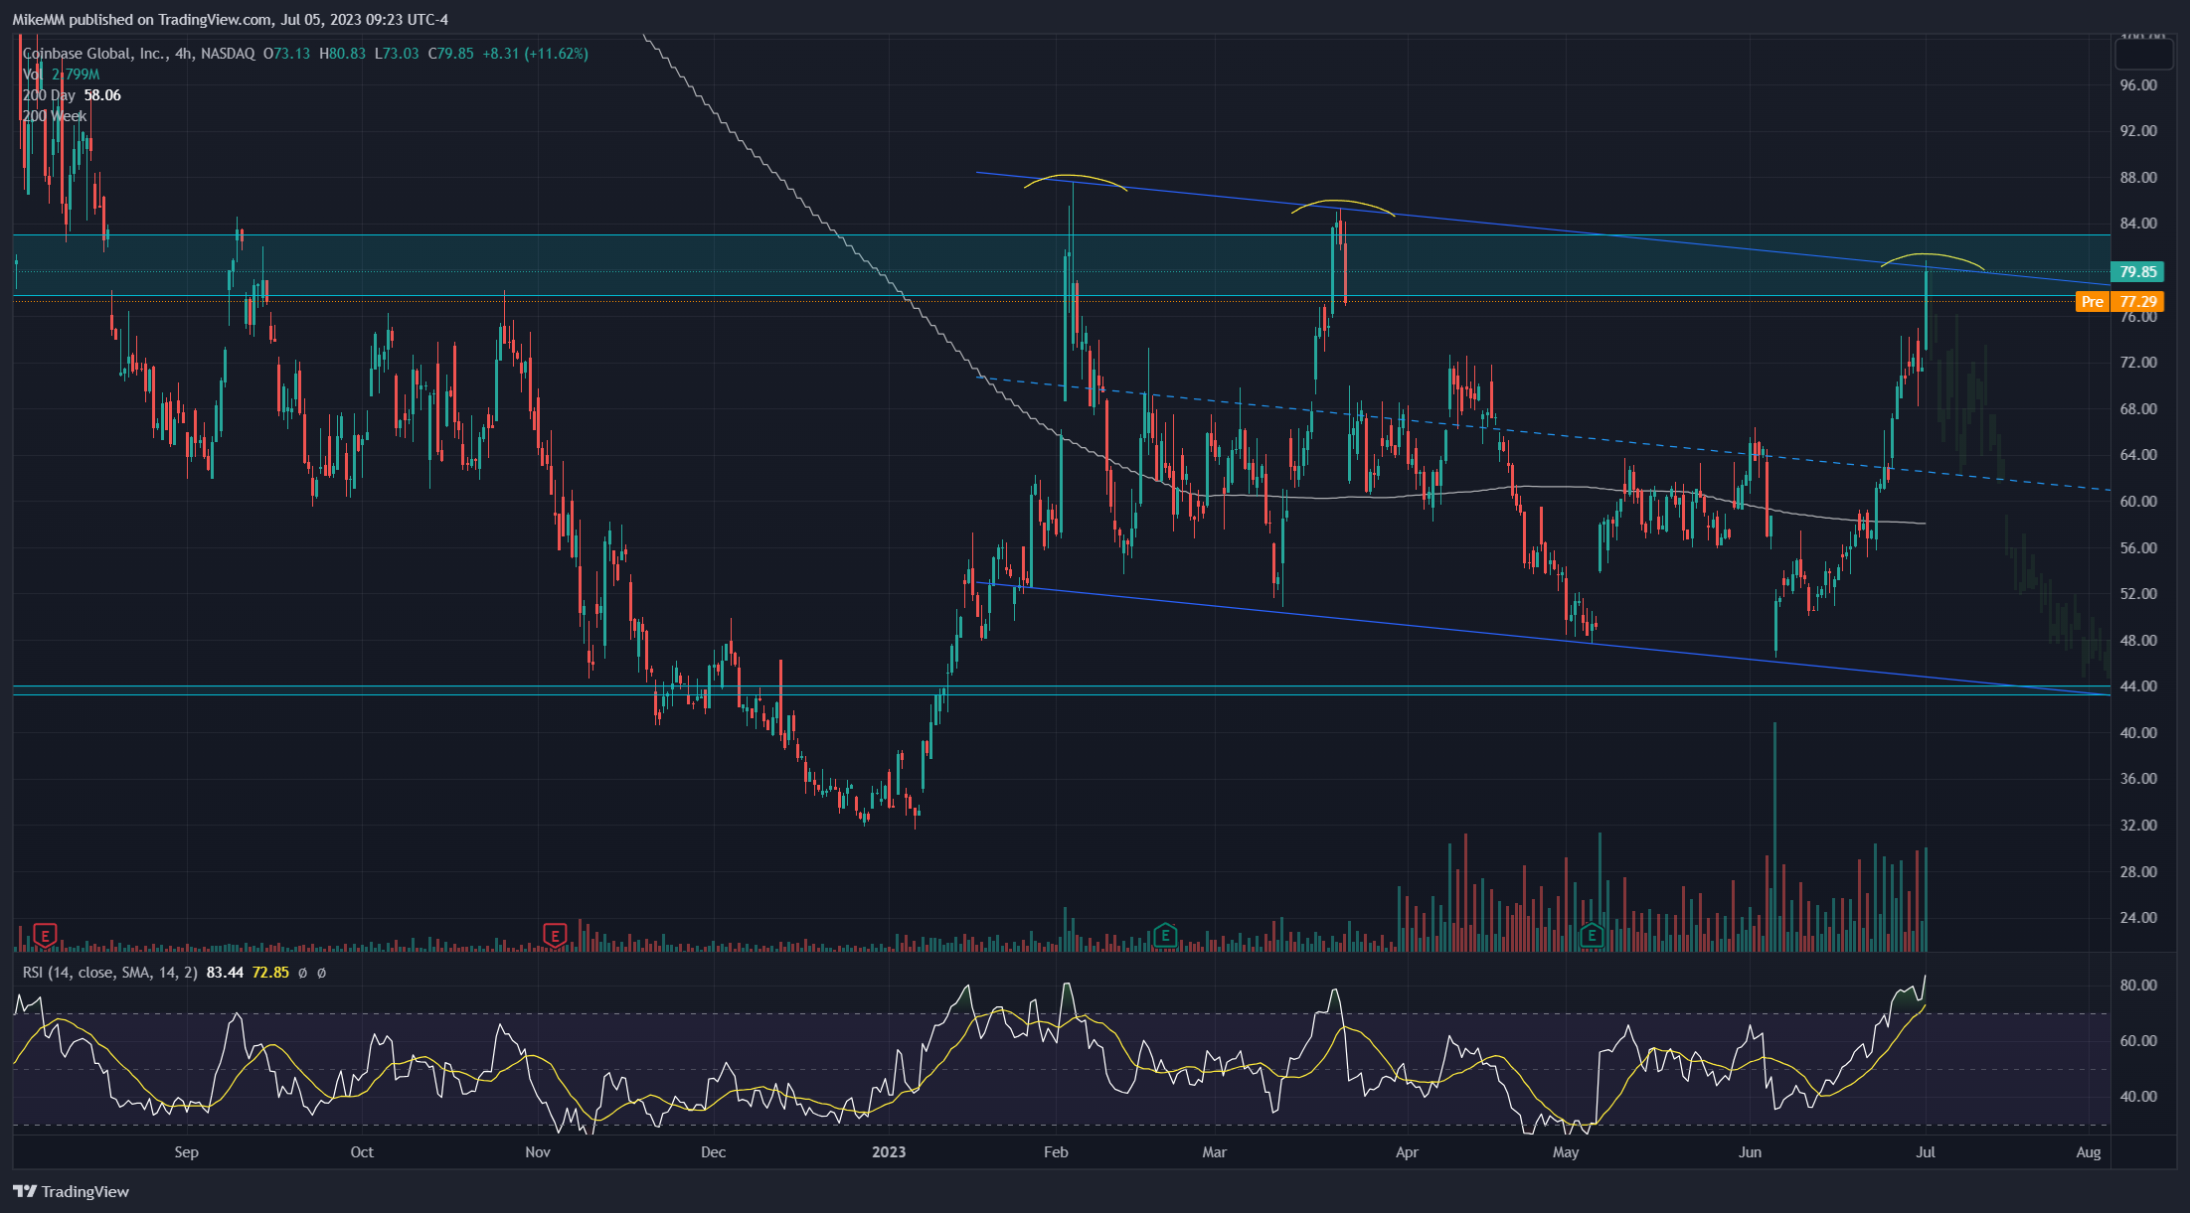Click the 24.00 price scale label

[2138, 918]
